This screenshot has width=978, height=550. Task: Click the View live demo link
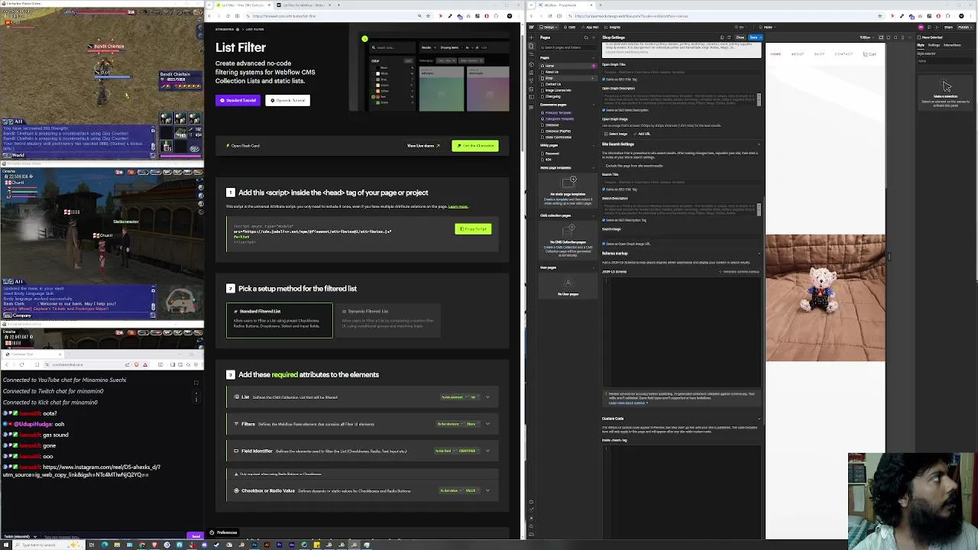coord(423,145)
